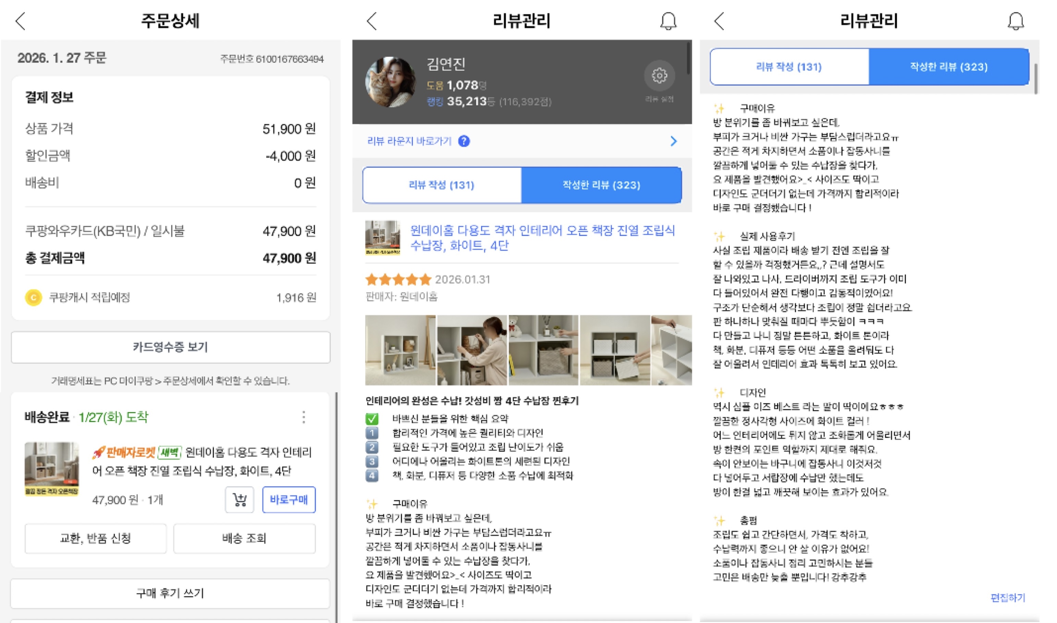1057x623 pixels.
Task: Click 바로구매 button
Action: tap(288, 499)
